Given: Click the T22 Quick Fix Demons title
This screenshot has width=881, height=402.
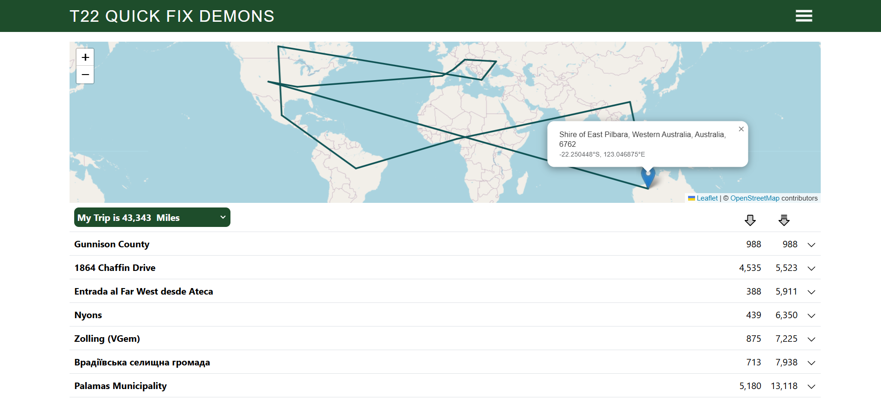Looking at the screenshot, I should [172, 16].
